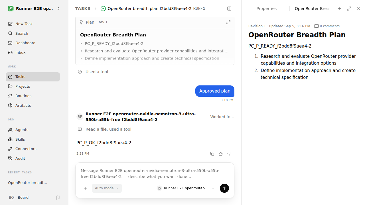Give the response a thumbs down
The width and height of the screenshot is (365, 205).
tap(229, 154)
